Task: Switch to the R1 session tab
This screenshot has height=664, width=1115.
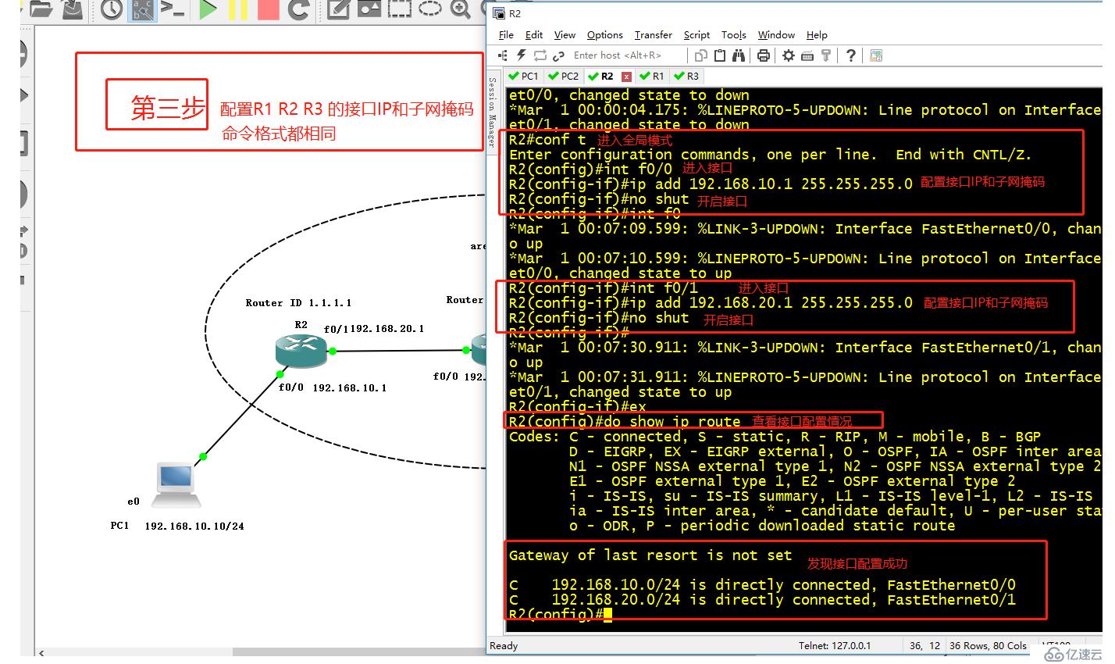Action: pyautogui.click(x=652, y=76)
